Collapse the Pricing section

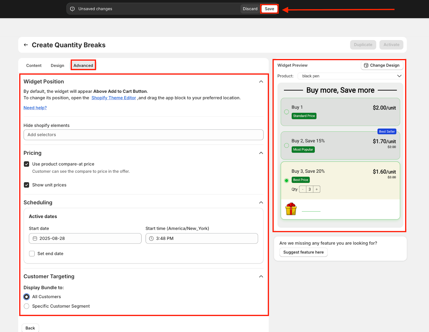[x=261, y=153]
